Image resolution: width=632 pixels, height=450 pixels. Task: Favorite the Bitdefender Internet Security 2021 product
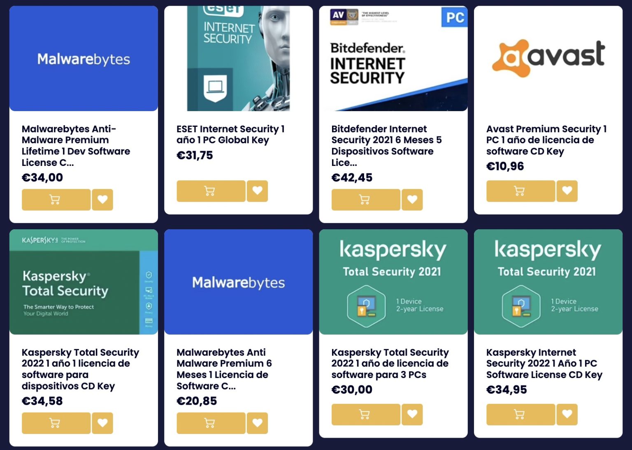412,200
